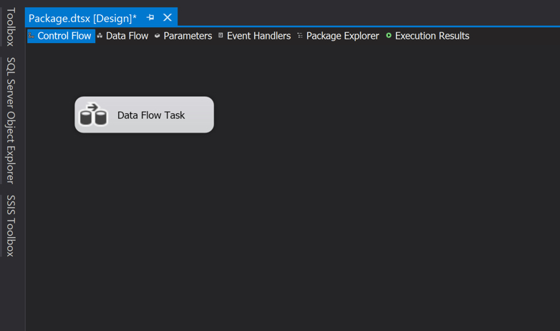Screen dimensions: 560x331
Task: Switch to the Data Flow tab
Action: (127, 36)
